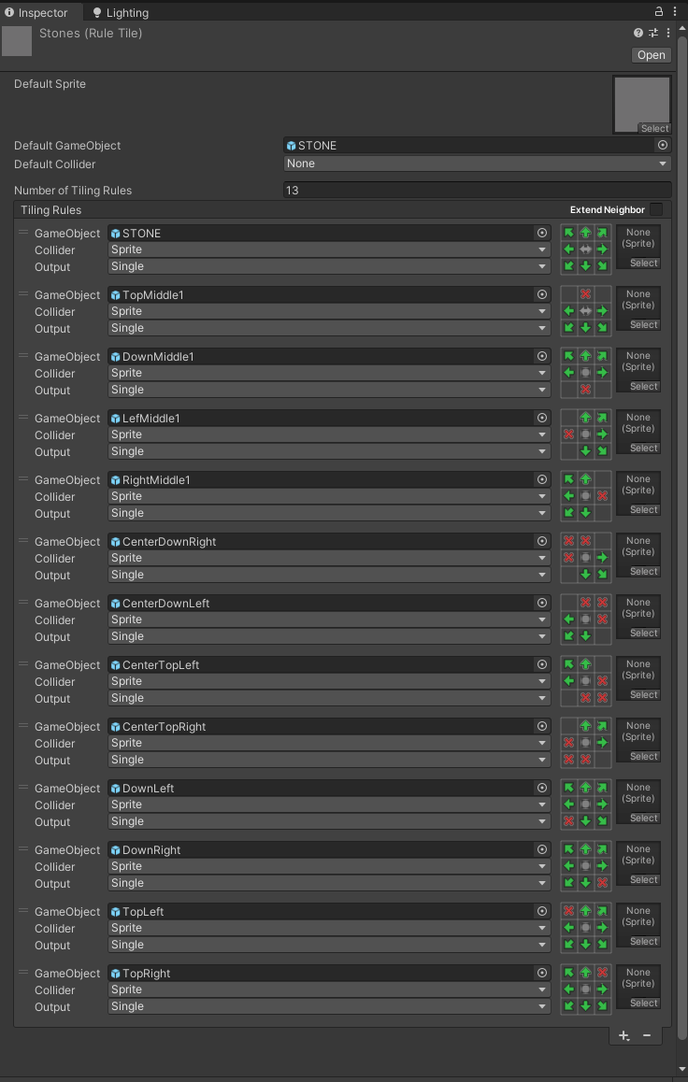Open object picker for the CenterDownLeft rule
Viewport: 688px width, 1082px height.
pyautogui.click(x=542, y=603)
